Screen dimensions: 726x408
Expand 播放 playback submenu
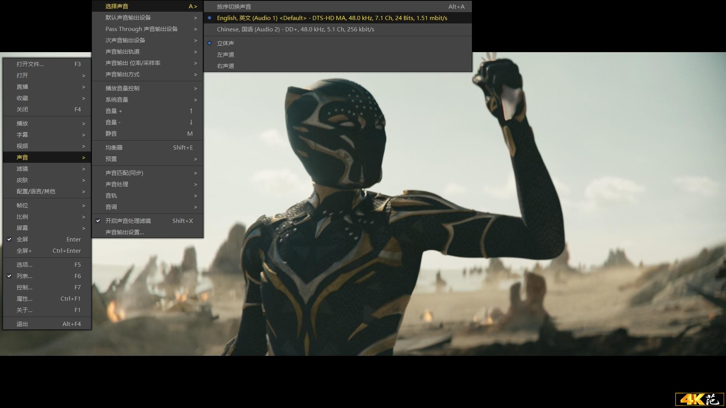(x=47, y=123)
